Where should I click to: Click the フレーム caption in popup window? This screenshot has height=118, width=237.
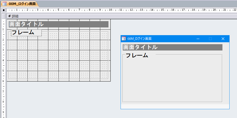(137, 55)
